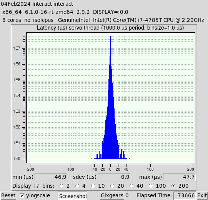Launch Glxgears button

point(112,195)
